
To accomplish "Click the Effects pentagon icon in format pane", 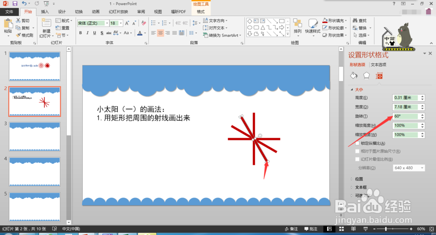I will 367,76.
